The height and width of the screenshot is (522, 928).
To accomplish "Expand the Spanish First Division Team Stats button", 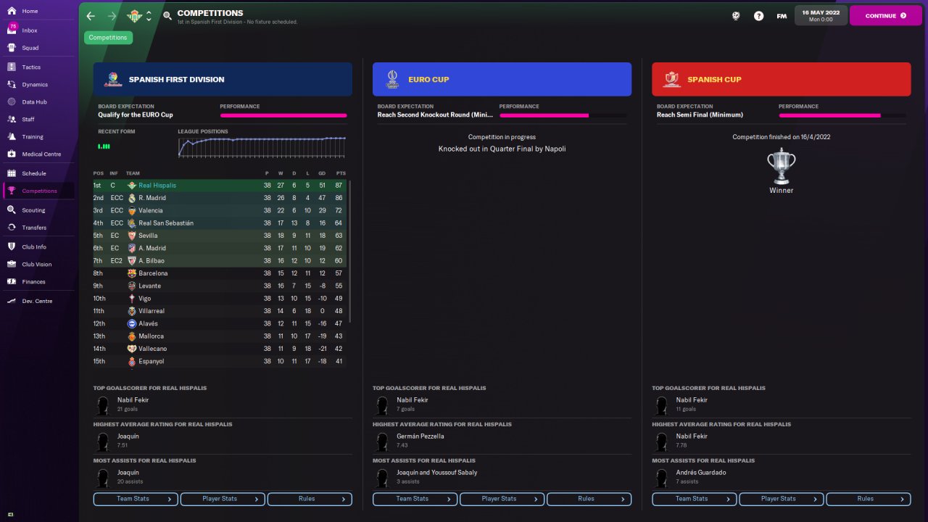I will coord(136,499).
